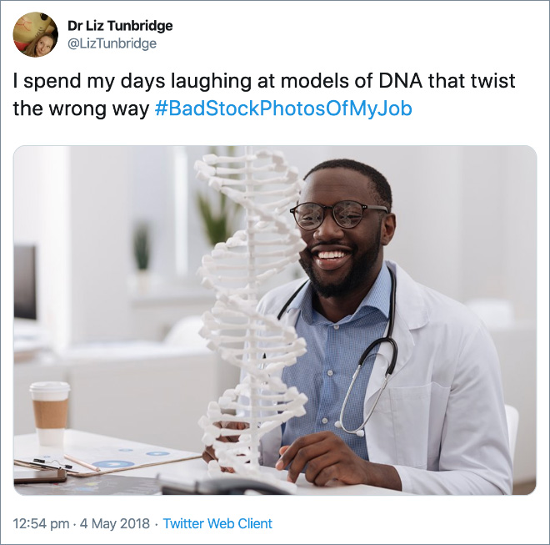Open the #BadStockPhotosOfMyJob hashtag
The image size is (550, 545).
[283, 108]
